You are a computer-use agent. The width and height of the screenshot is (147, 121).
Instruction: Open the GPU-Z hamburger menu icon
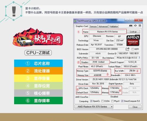[140, 26]
